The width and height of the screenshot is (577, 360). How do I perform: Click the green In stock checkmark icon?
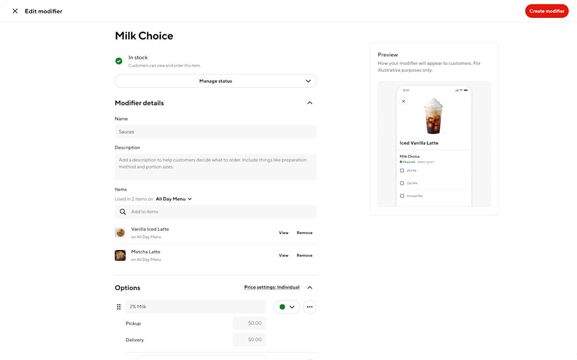119,61
